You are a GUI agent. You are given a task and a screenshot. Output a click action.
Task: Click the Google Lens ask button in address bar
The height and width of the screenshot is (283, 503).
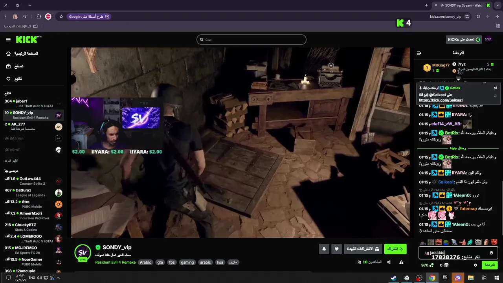coord(89,17)
